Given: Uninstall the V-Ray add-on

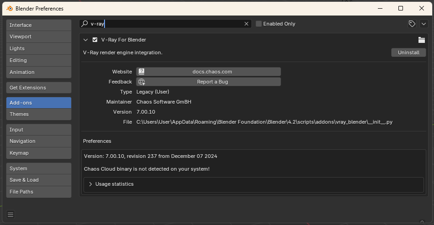Looking at the screenshot, I should 408,52.
